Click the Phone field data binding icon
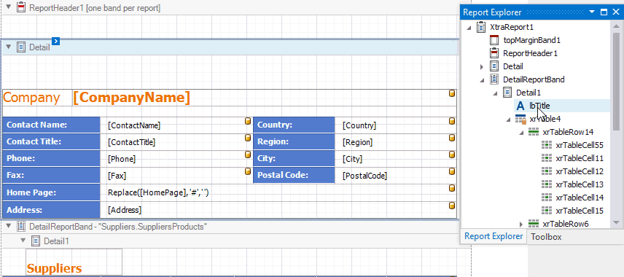Screen dimensions: 624x277 (248, 155)
